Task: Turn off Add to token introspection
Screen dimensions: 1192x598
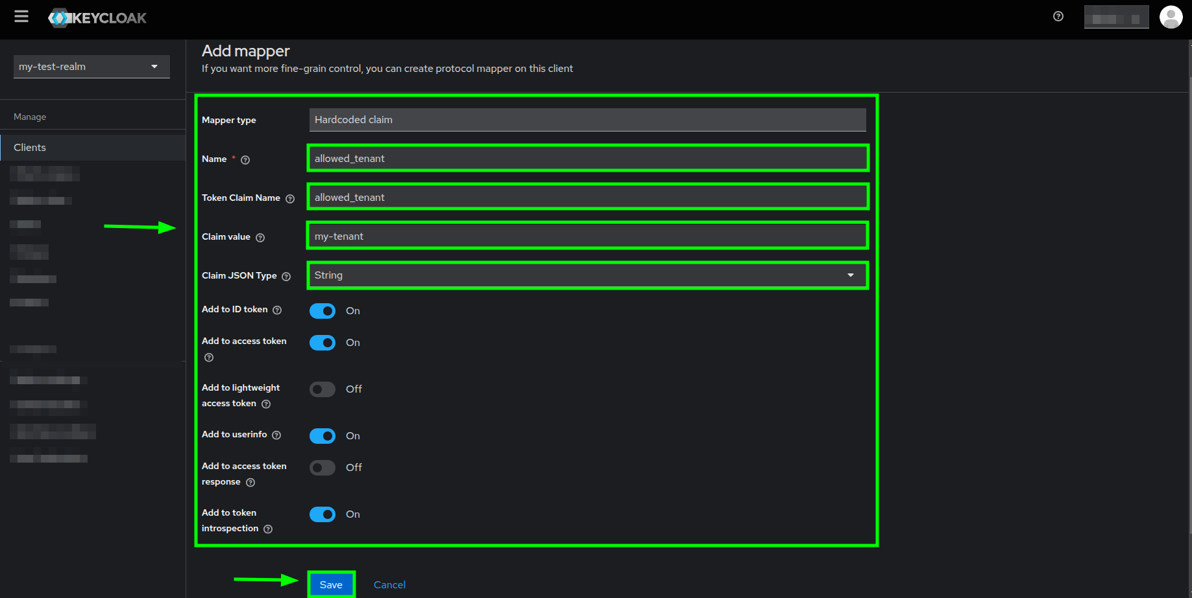Action: pos(322,514)
